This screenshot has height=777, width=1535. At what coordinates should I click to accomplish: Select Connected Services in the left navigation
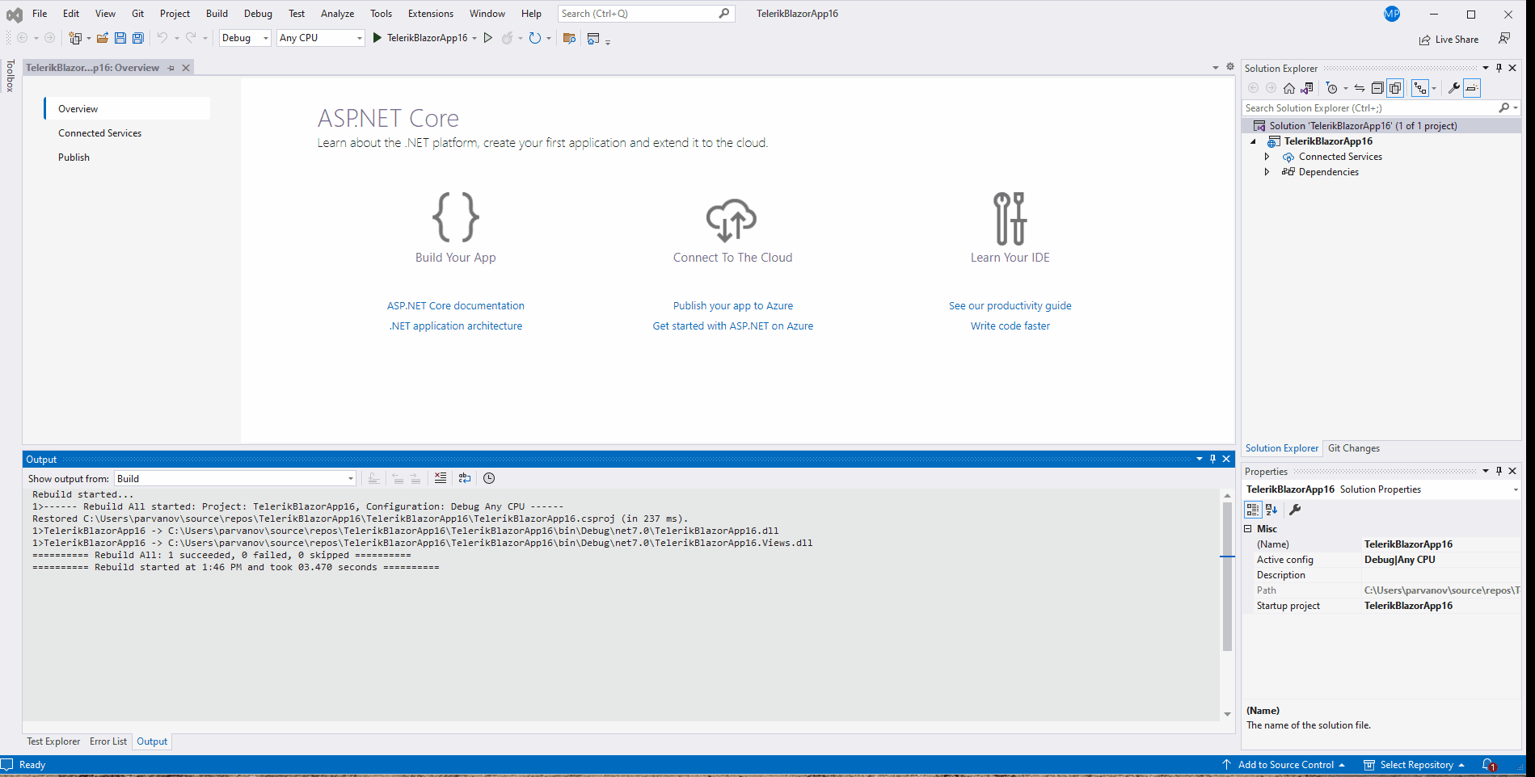click(99, 133)
